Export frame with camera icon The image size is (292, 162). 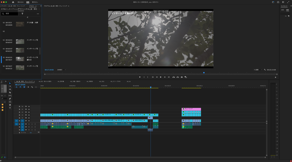tap(182, 77)
